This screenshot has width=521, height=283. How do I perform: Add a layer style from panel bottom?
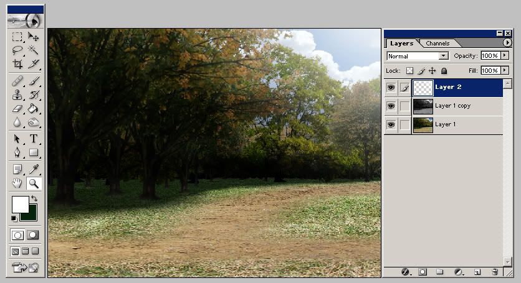(404, 272)
